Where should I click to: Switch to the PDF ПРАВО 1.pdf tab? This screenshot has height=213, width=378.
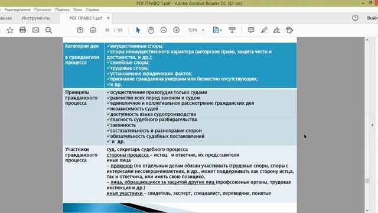pyautogui.click(x=86, y=18)
